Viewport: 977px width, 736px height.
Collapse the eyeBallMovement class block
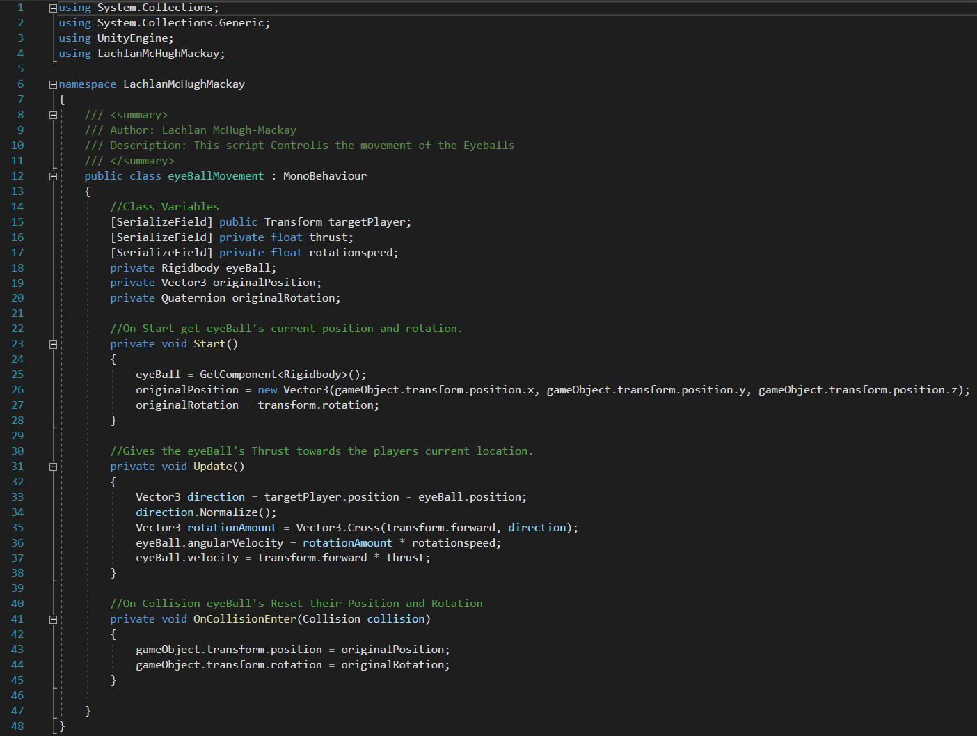tap(53, 176)
